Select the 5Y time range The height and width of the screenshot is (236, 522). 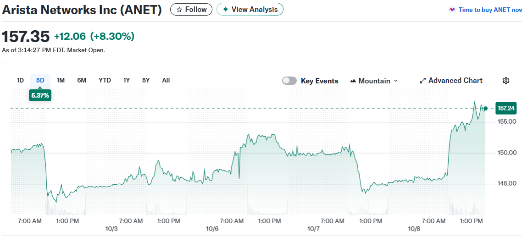[146, 80]
